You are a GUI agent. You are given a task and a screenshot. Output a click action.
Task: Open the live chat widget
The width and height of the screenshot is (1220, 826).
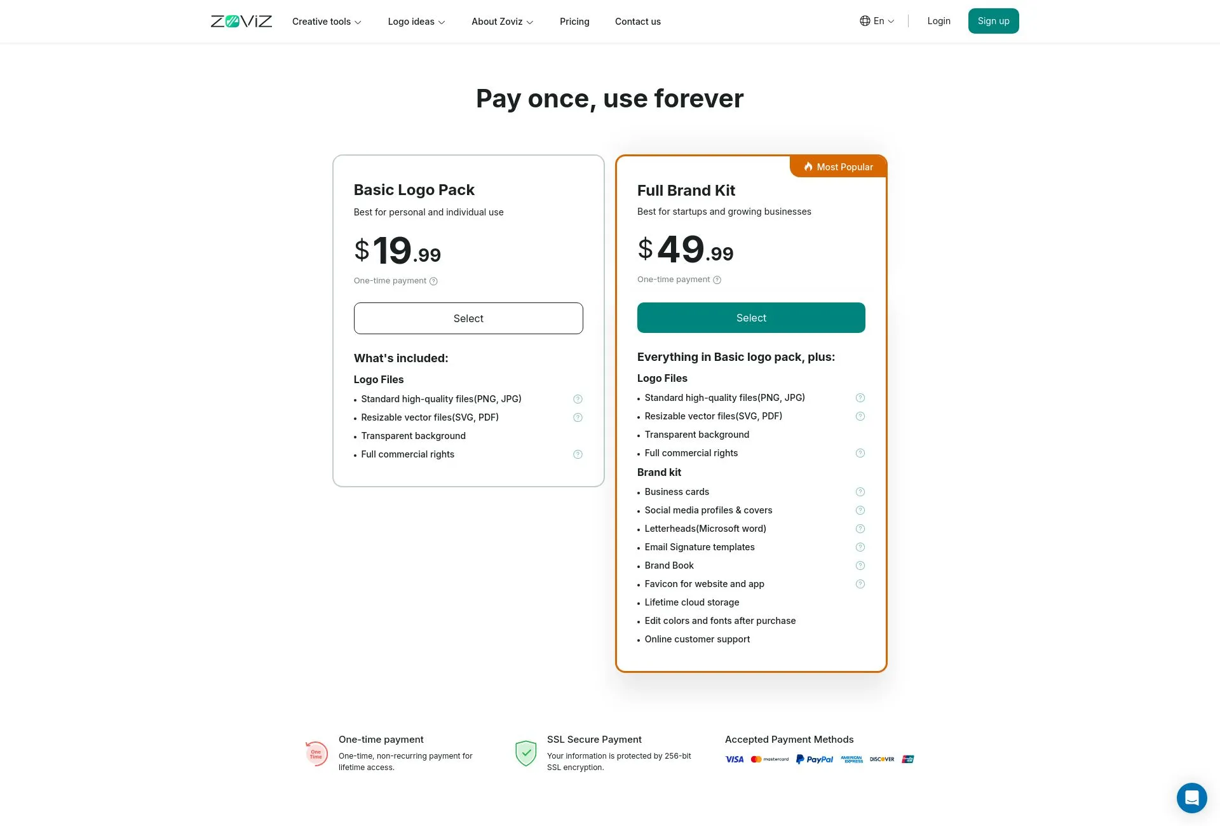point(1191,797)
